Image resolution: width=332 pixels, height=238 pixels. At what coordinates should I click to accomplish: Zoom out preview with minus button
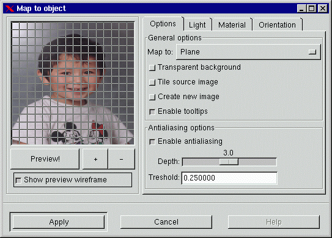click(x=122, y=159)
